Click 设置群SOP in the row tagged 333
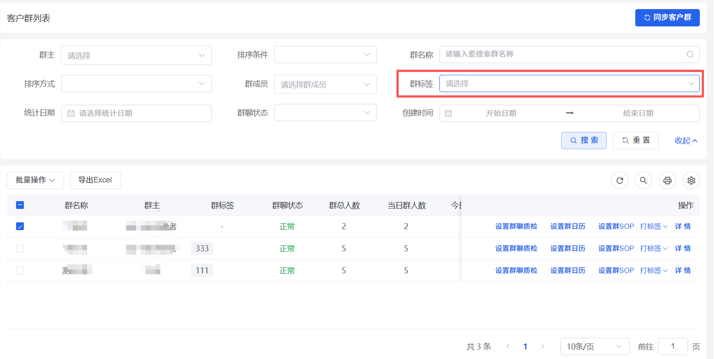This screenshot has height=359, width=715. pos(616,248)
